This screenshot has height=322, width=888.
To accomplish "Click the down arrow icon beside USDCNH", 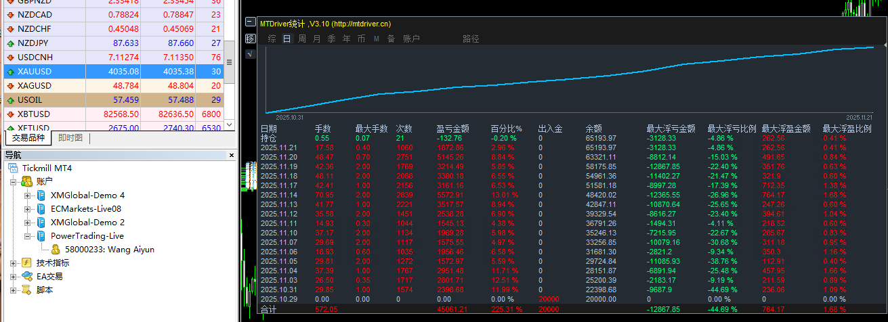I will [11, 57].
